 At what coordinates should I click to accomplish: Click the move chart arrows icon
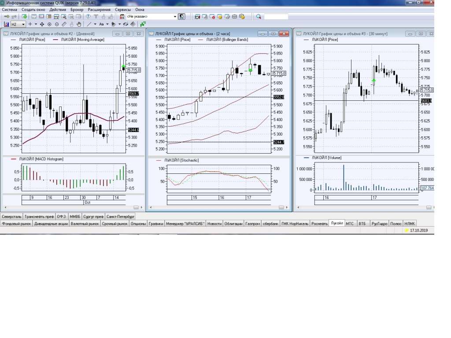click(42, 24)
